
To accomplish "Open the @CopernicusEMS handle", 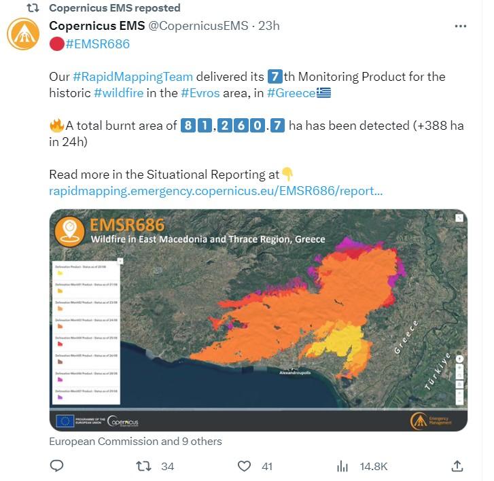I will [x=198, y=26].
